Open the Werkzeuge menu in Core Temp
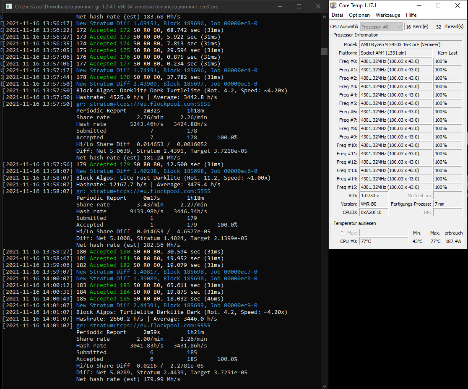Image resolution: width=468 pixels, height=389 pixels. pyautogui.click(x=388, y=15)
